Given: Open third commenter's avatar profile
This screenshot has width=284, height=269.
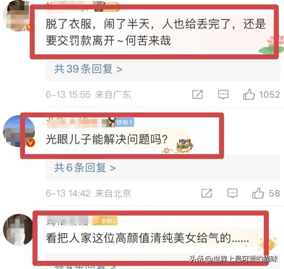Looking at the screenshot, I should tap(18, 230).
